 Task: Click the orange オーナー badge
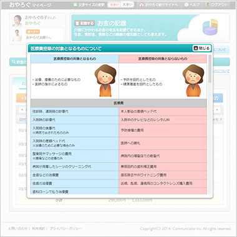coord(33,32)
